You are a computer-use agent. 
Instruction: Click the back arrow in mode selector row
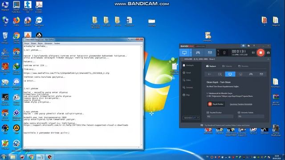point(210,74)
